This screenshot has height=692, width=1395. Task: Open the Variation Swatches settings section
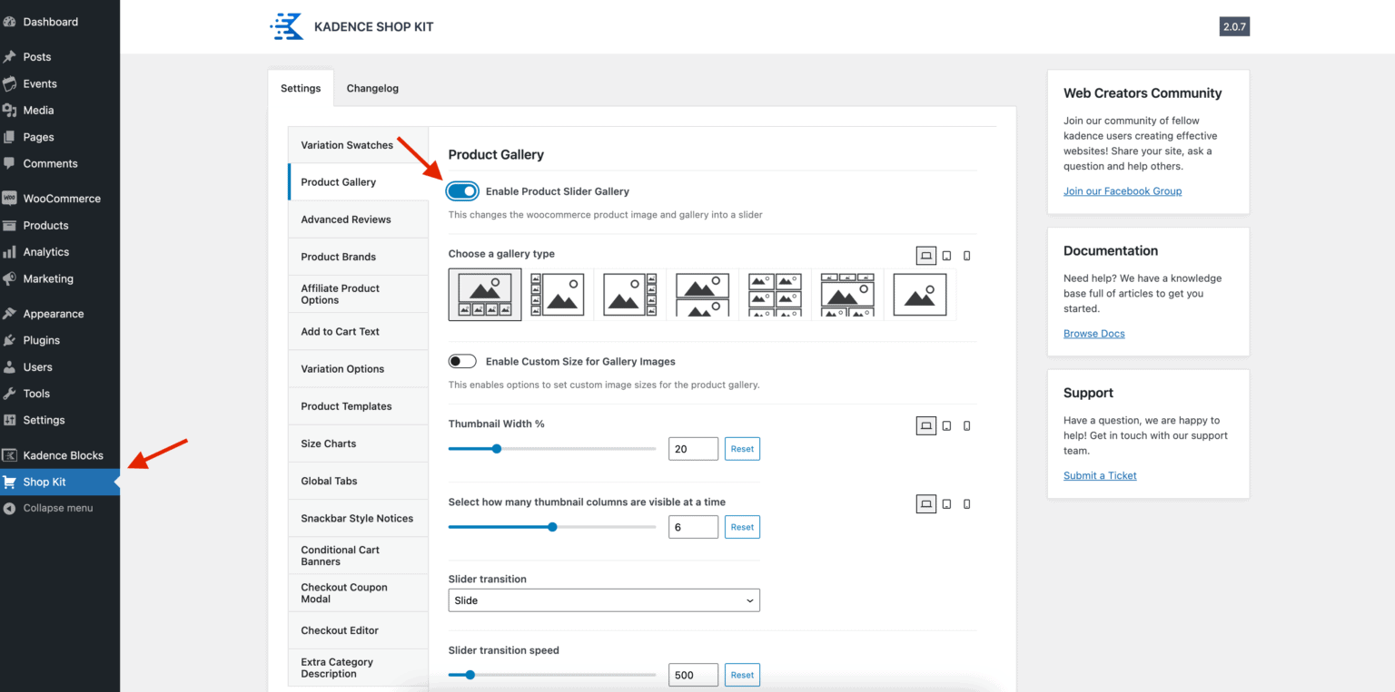pyautogui.click(x=347, y=145)
